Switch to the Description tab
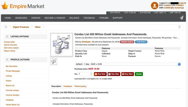Image resolution: width=188 pixels, height=107 pixels. pyautogui.click(x=56, y=86)
